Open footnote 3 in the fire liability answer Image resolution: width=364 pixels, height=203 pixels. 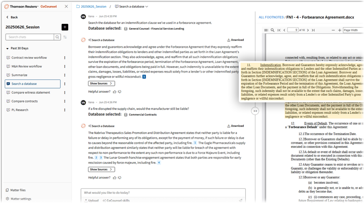tap(101, 157)
